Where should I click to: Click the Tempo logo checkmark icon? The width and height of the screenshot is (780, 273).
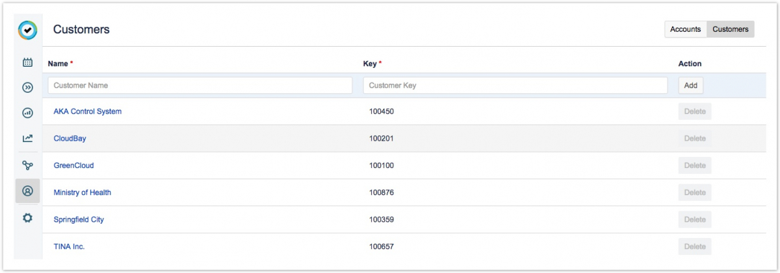(27, 30)
